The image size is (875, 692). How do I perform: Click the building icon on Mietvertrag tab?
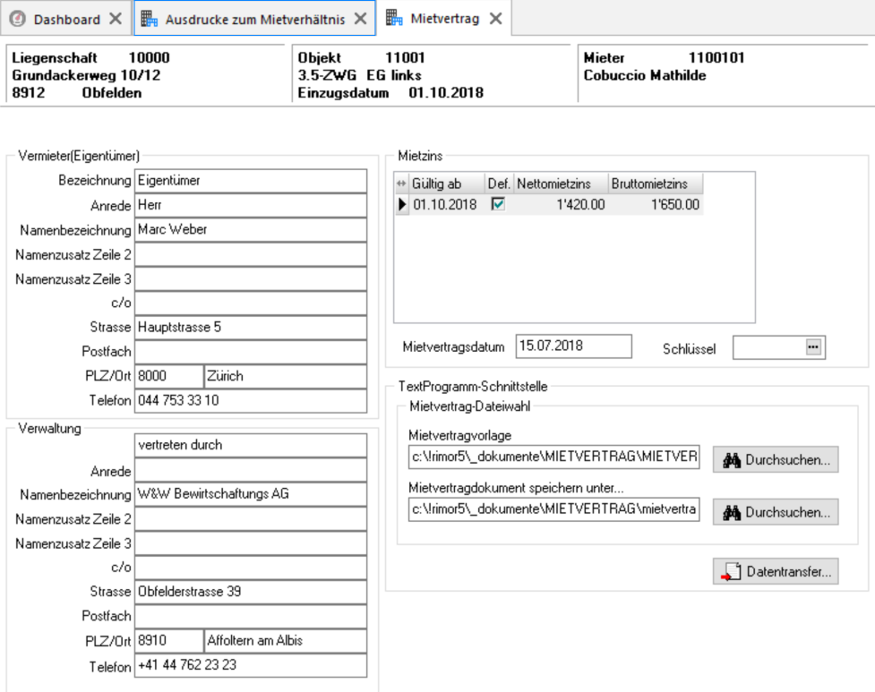tap(394, 18)
